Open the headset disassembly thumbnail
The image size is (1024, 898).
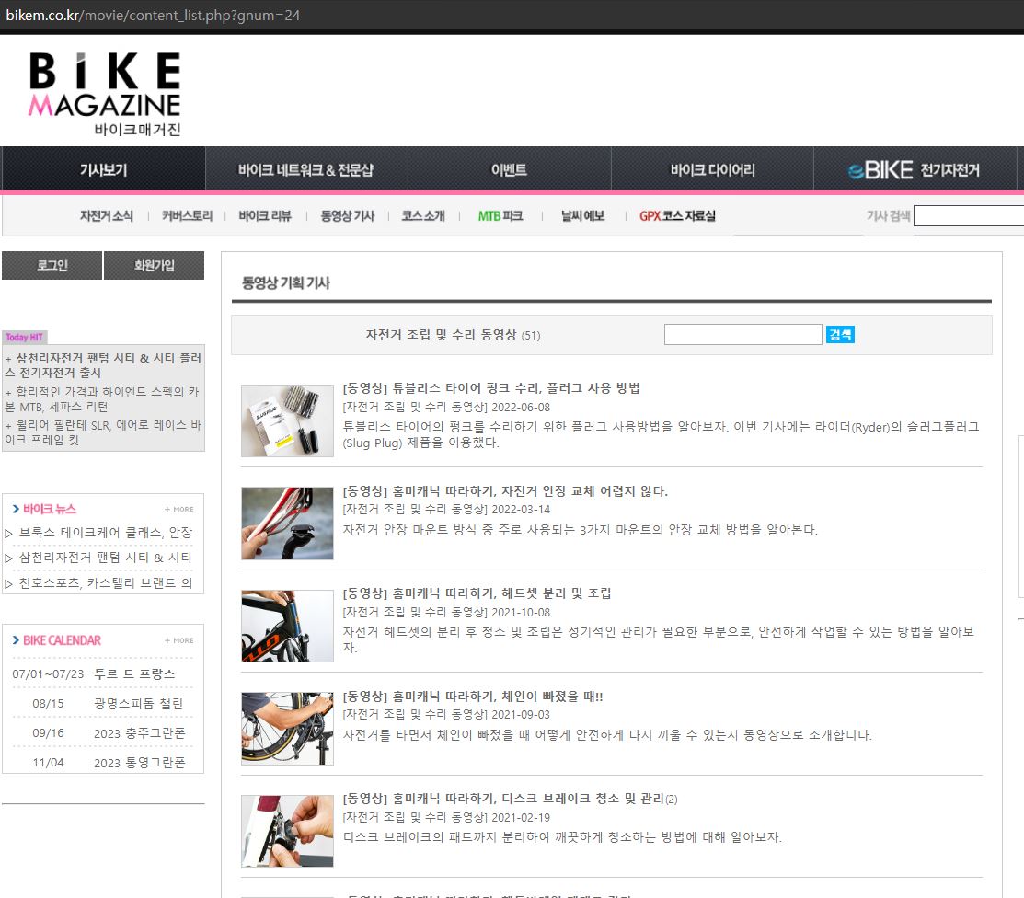coord(287,626)
